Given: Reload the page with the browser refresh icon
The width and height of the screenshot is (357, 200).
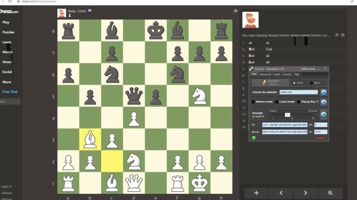Looking at the screenshot, I should [x=10, y=1].
